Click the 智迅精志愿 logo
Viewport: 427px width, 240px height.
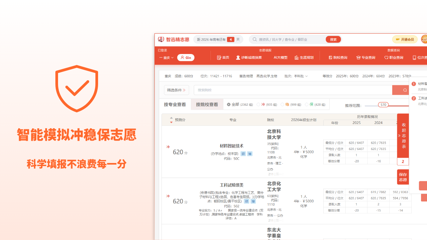pyautogui.click(x=173, y=39)
